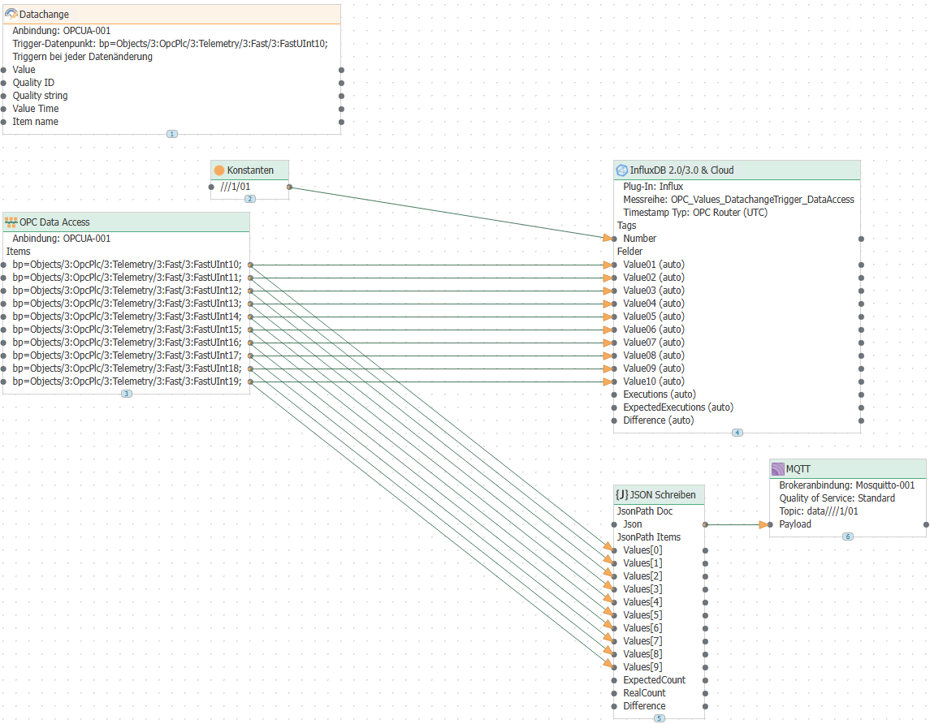The width and height of the screenshot is (930, 724).
Task: Click the ///1/01 constant value
Action: 236,187
